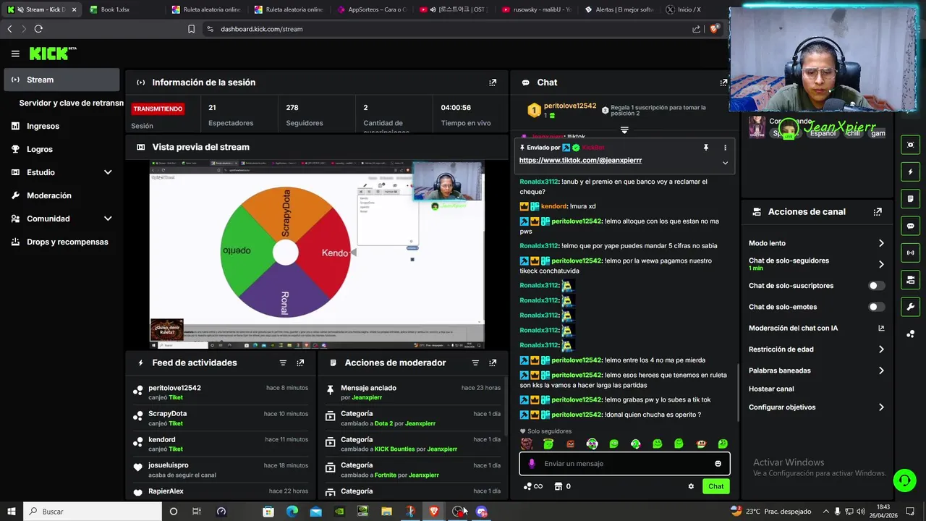The height and width of the screenshot is (521, 926).
Task: Expand the Estudio sidebar section
Action: point(108,172)
